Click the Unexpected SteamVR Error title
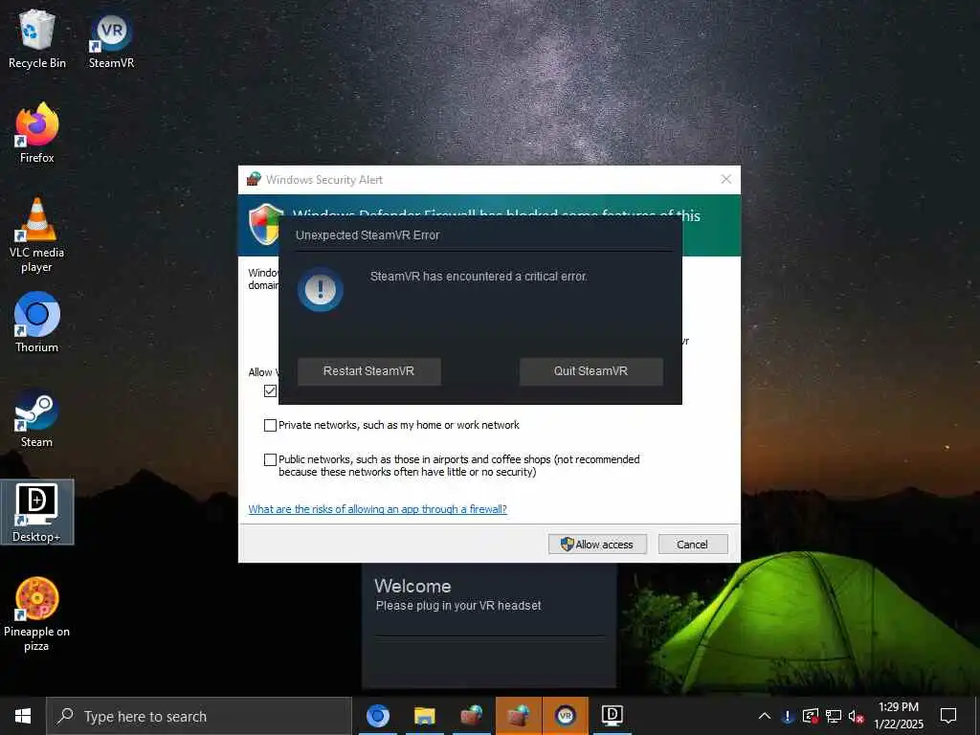 (x=367, y=235)
